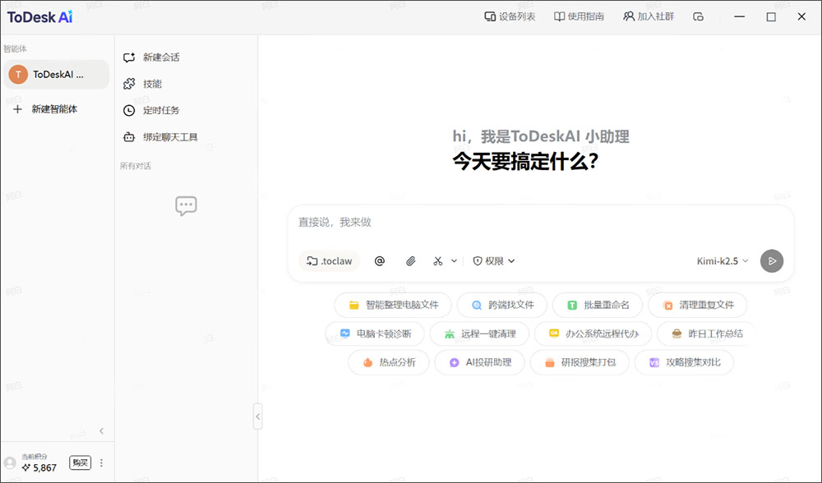
Task: Click the user avatar at bottom left
Action: [x=10, y=462]
